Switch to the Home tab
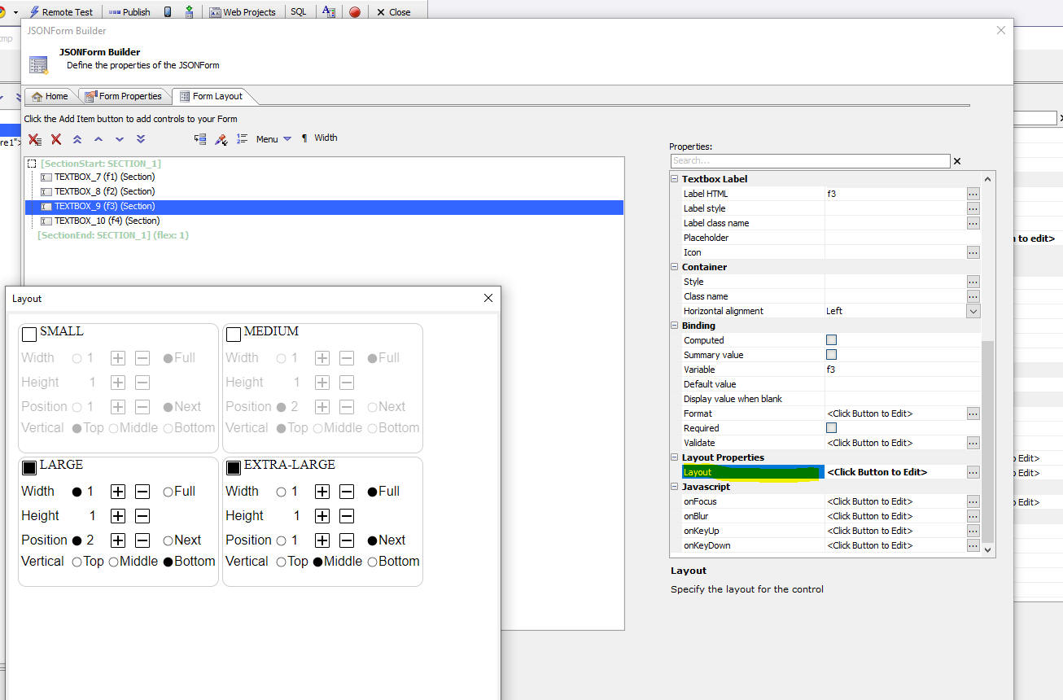 [50, 96]
